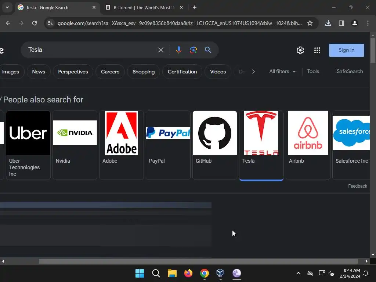Expand the All filters dropdown

coord(282,72)
